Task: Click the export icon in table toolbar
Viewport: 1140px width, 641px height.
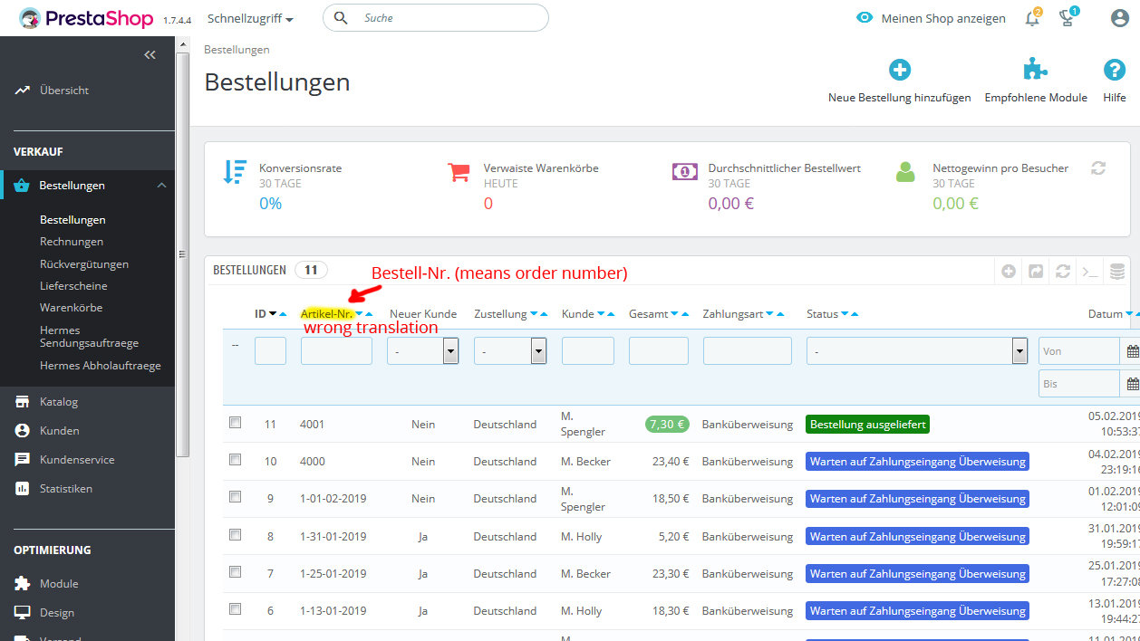Action: click(1036, 271)
